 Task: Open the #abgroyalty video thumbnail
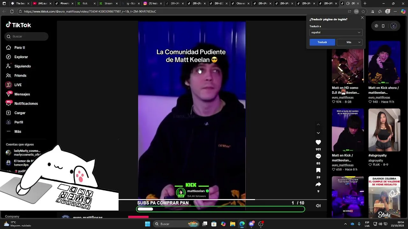tap(384, 130)
